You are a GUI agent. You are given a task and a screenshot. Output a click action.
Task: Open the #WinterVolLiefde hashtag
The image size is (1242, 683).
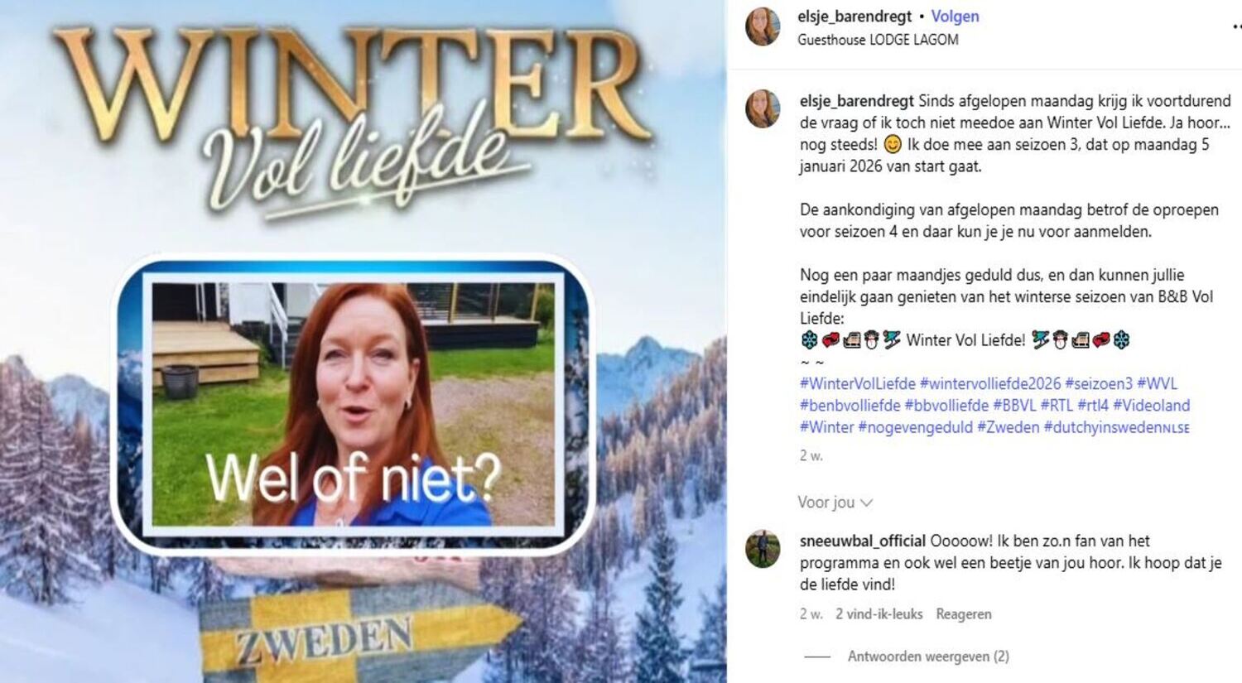click(858, 384)
